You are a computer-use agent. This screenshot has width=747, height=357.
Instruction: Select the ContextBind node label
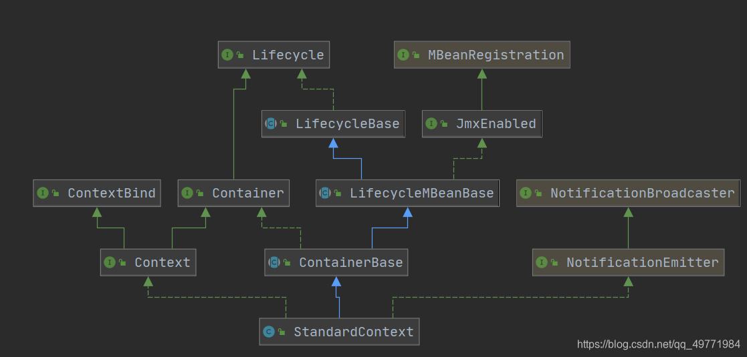(112, 194)
